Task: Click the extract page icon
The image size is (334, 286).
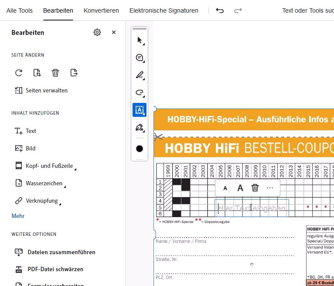Action: (74, 73)
